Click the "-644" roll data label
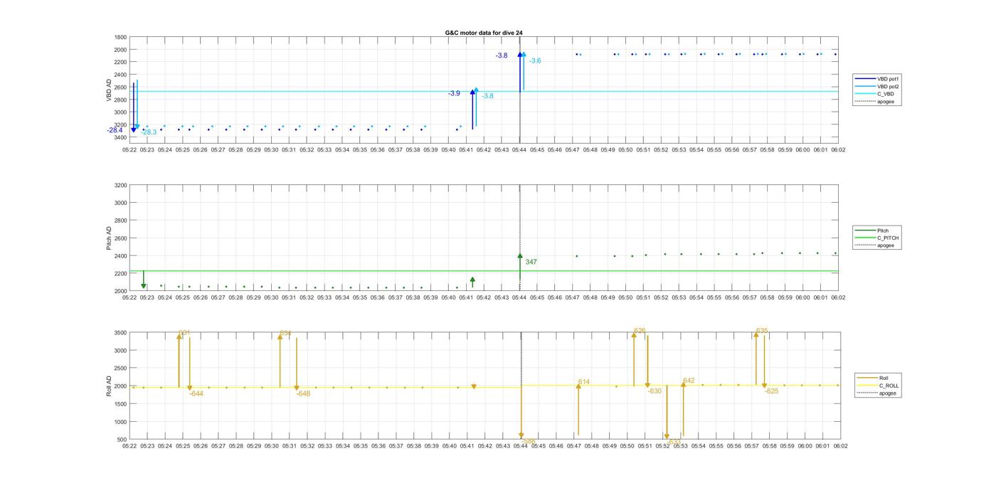 coord(196,394)
